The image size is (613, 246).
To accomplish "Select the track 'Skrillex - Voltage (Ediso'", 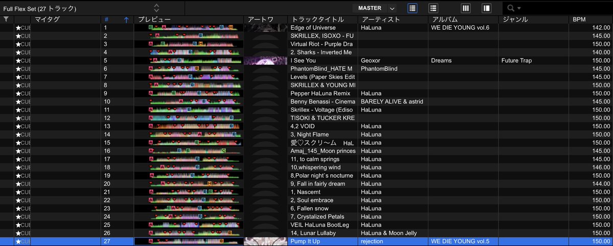I will [322, 110].
